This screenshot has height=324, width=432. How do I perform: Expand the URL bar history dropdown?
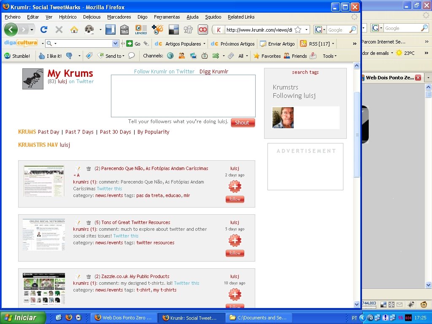click(306, 30)
